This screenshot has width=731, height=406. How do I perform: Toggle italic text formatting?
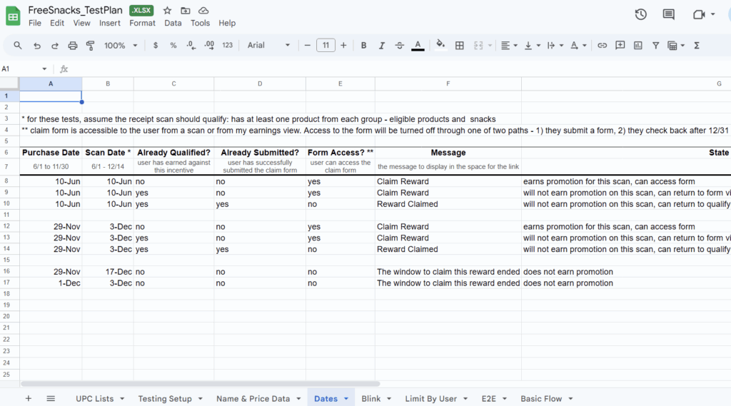coord(381,46)
